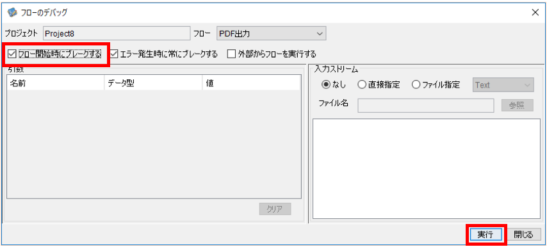Toggle フロー開始時にブレークする checkbox
547x247 pixels.
[x=12, y=54]
